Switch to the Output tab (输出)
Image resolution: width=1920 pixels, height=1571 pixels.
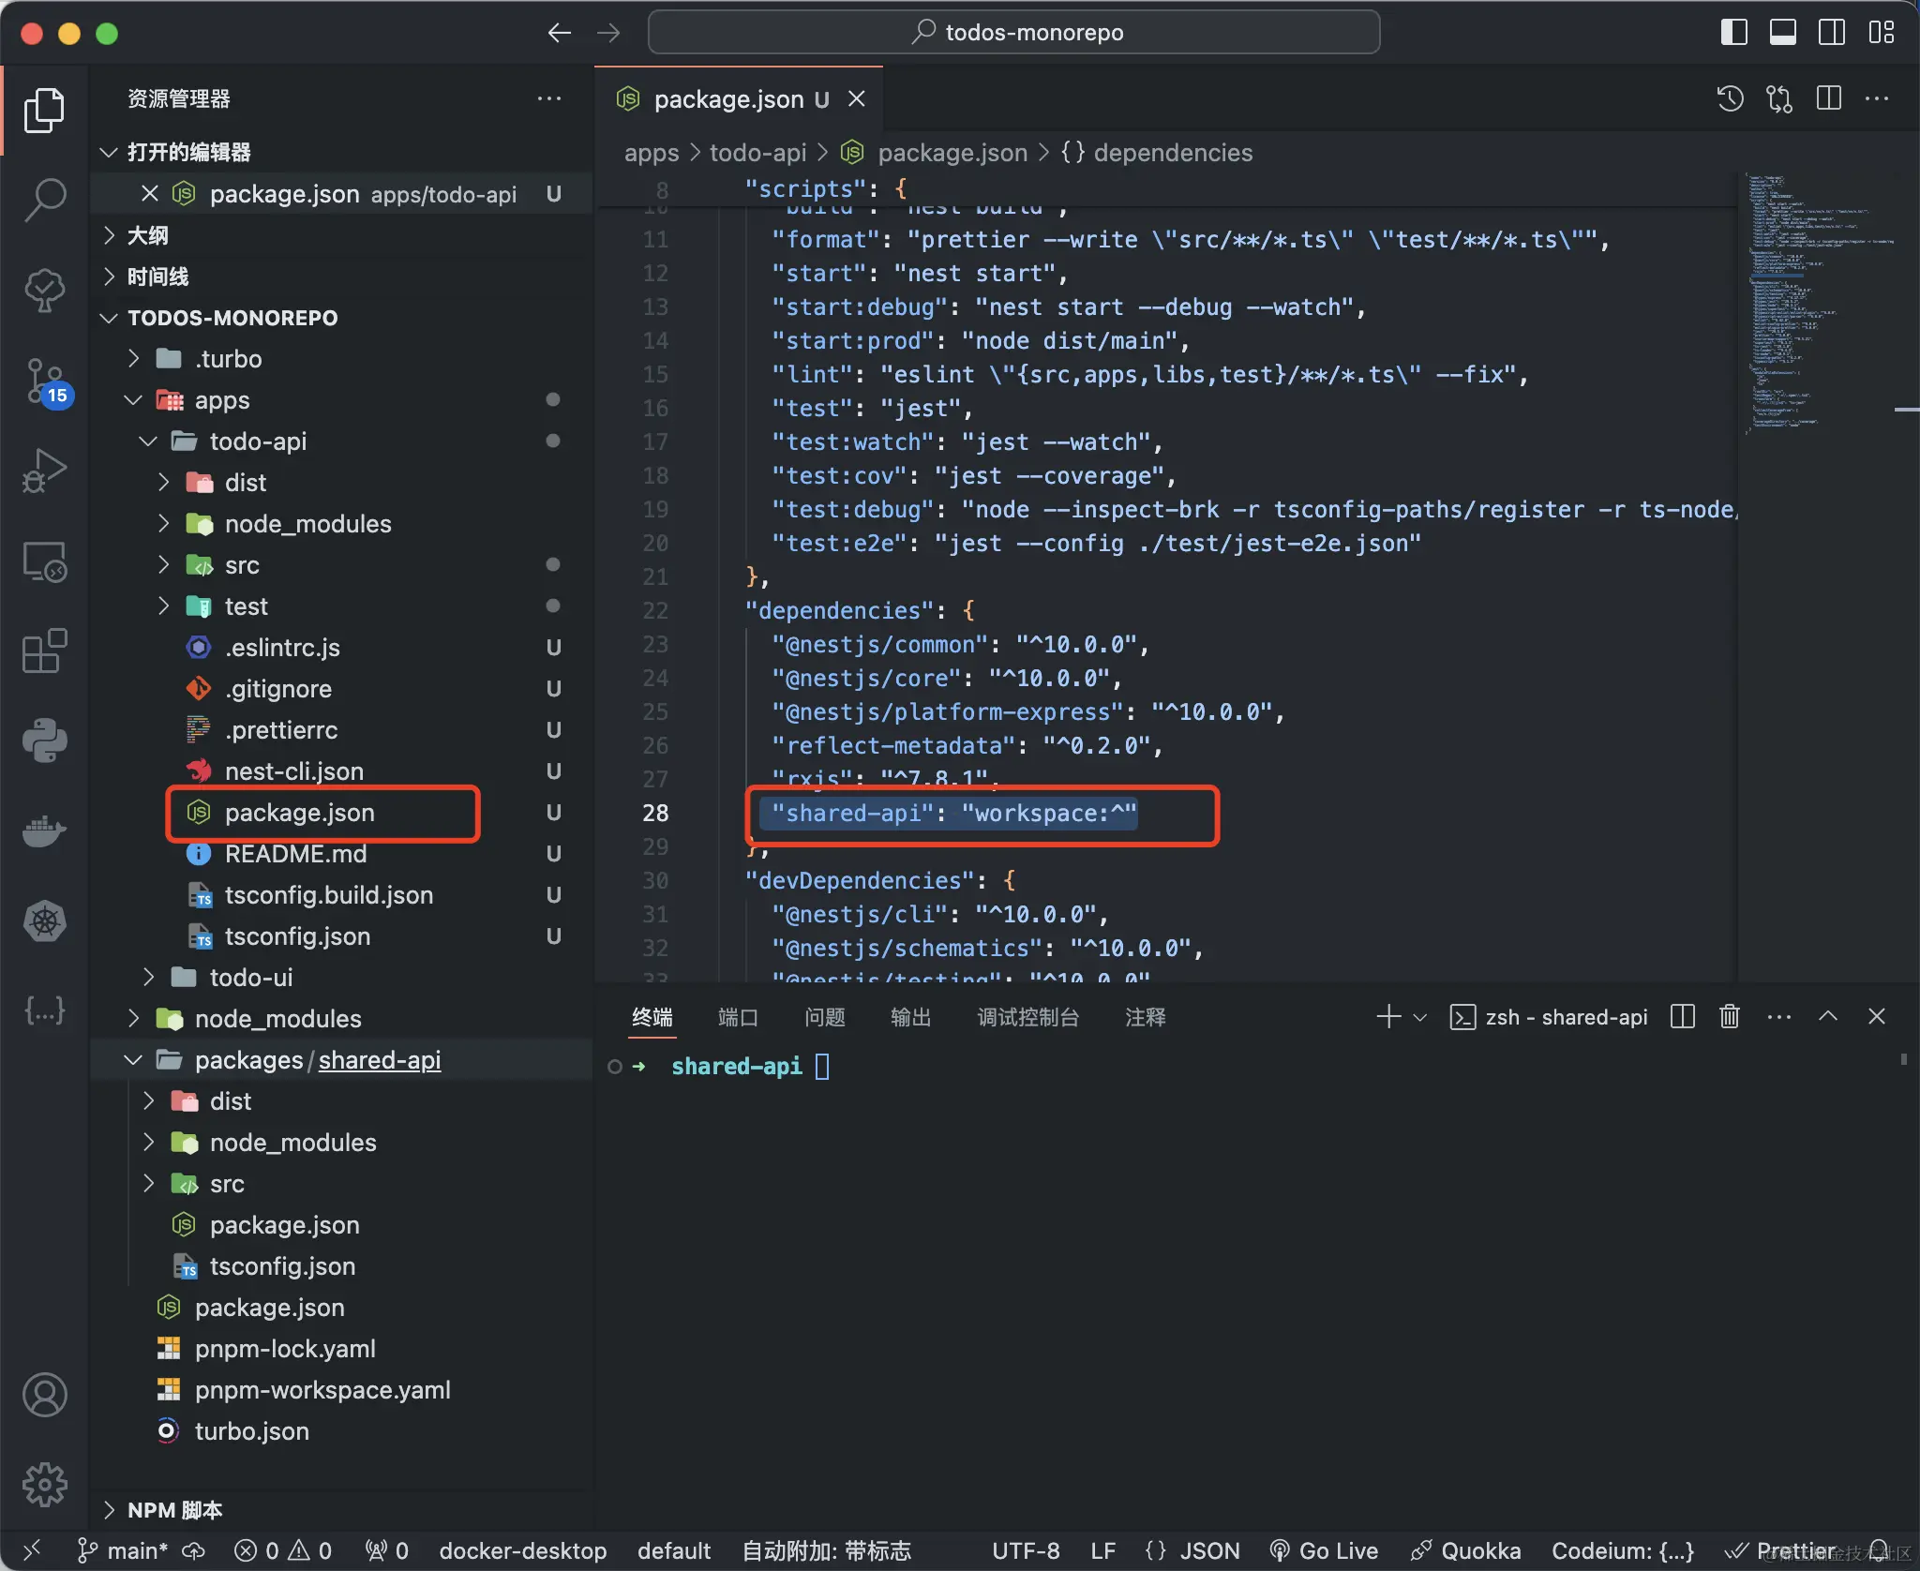[910, 1017]
